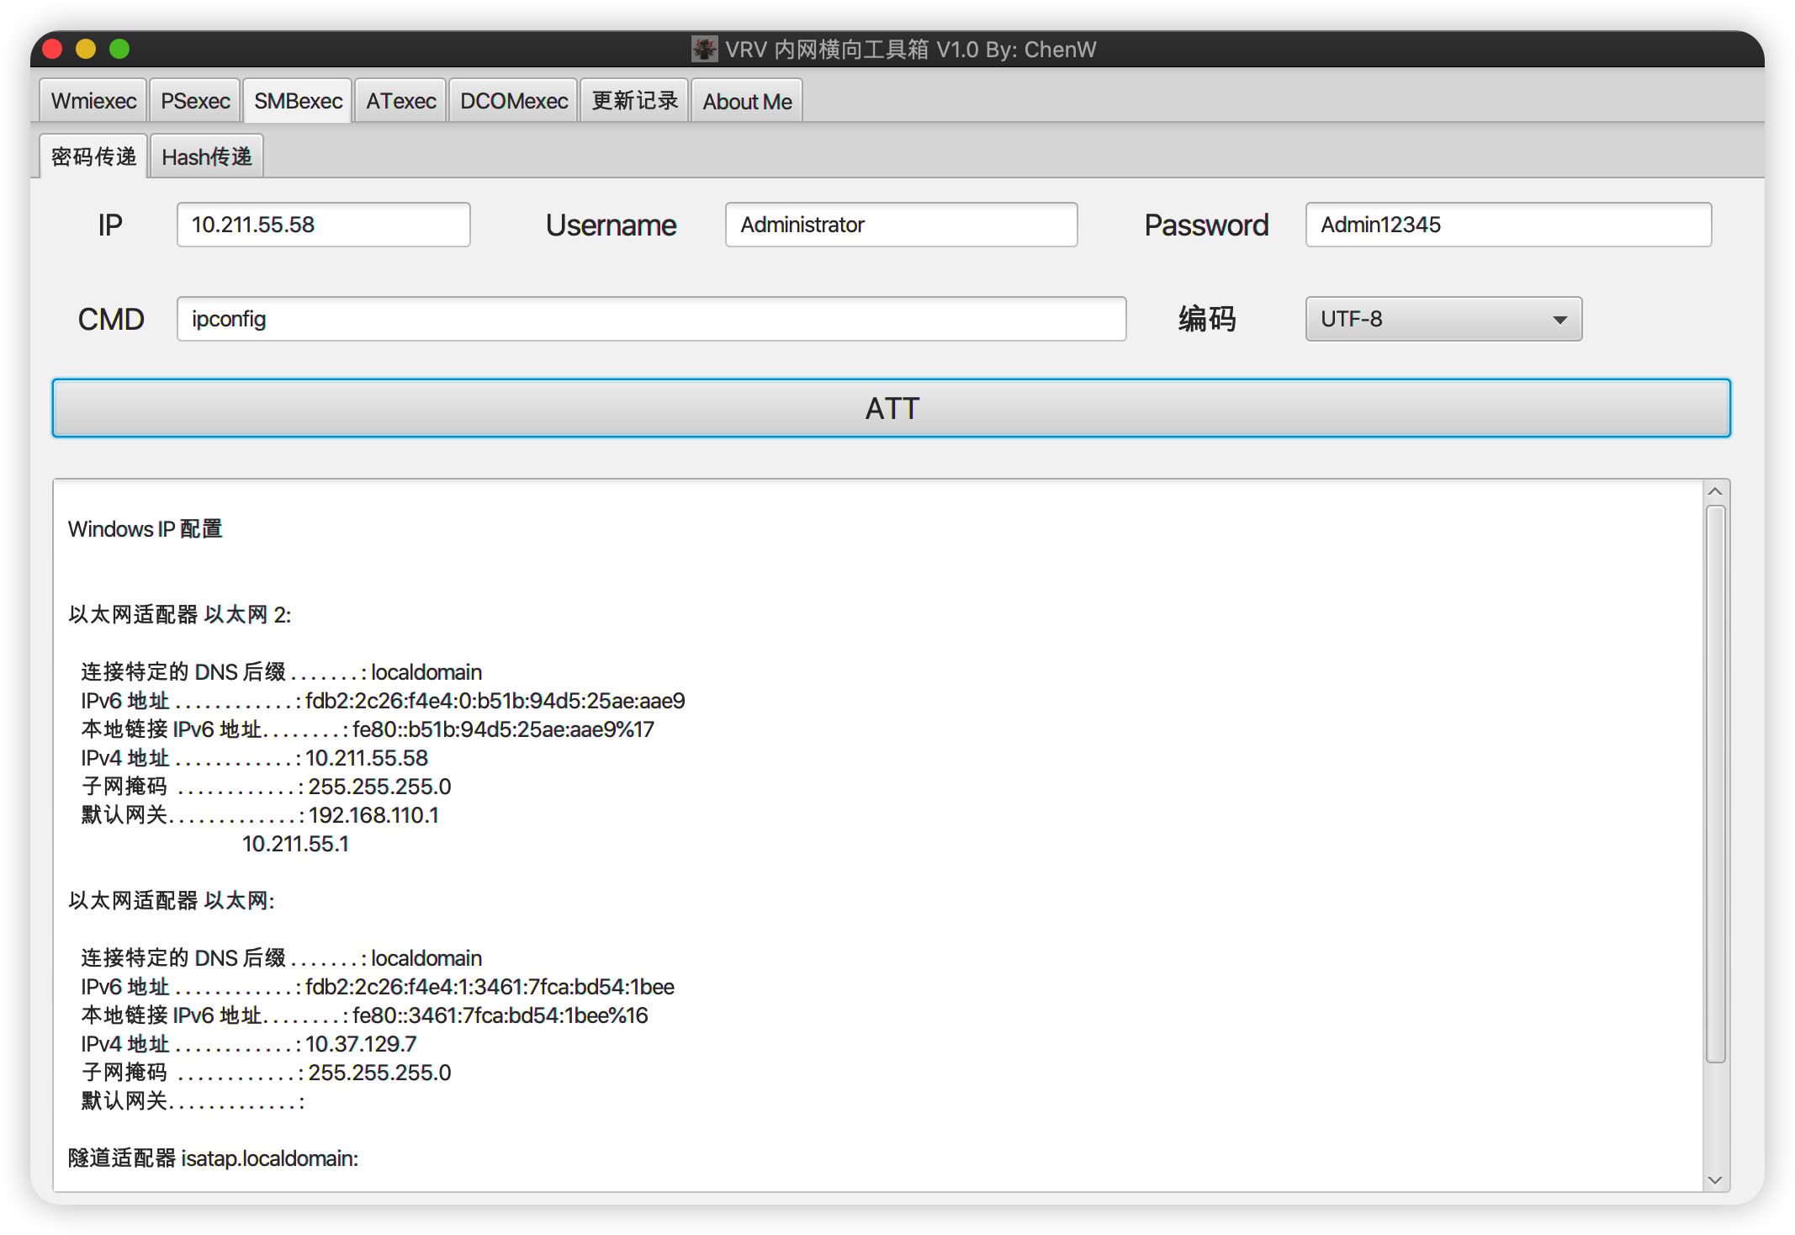Click scrollbar up arrow in output
Image resolution: width=1795 pixels, height=1235 pixels.
1715,491
